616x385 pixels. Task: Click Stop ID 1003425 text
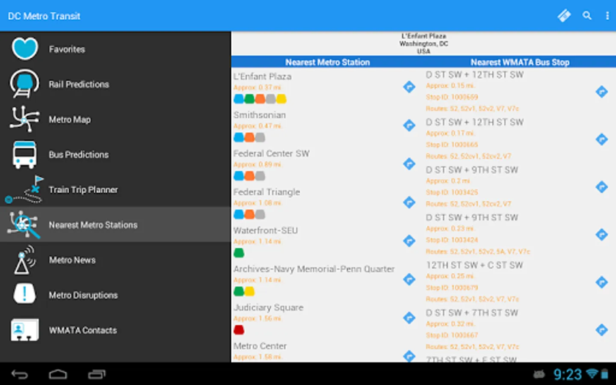point(452,192)
